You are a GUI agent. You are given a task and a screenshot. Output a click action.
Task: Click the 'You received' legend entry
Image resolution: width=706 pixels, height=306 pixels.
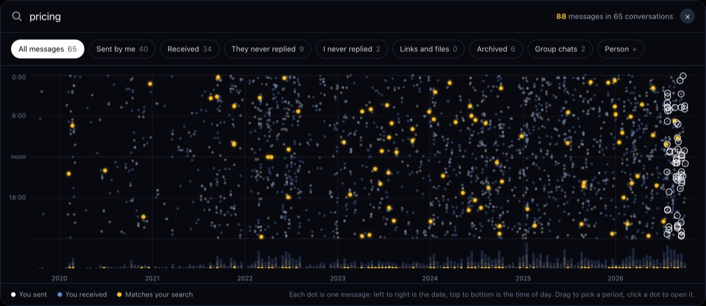point(82,294)
